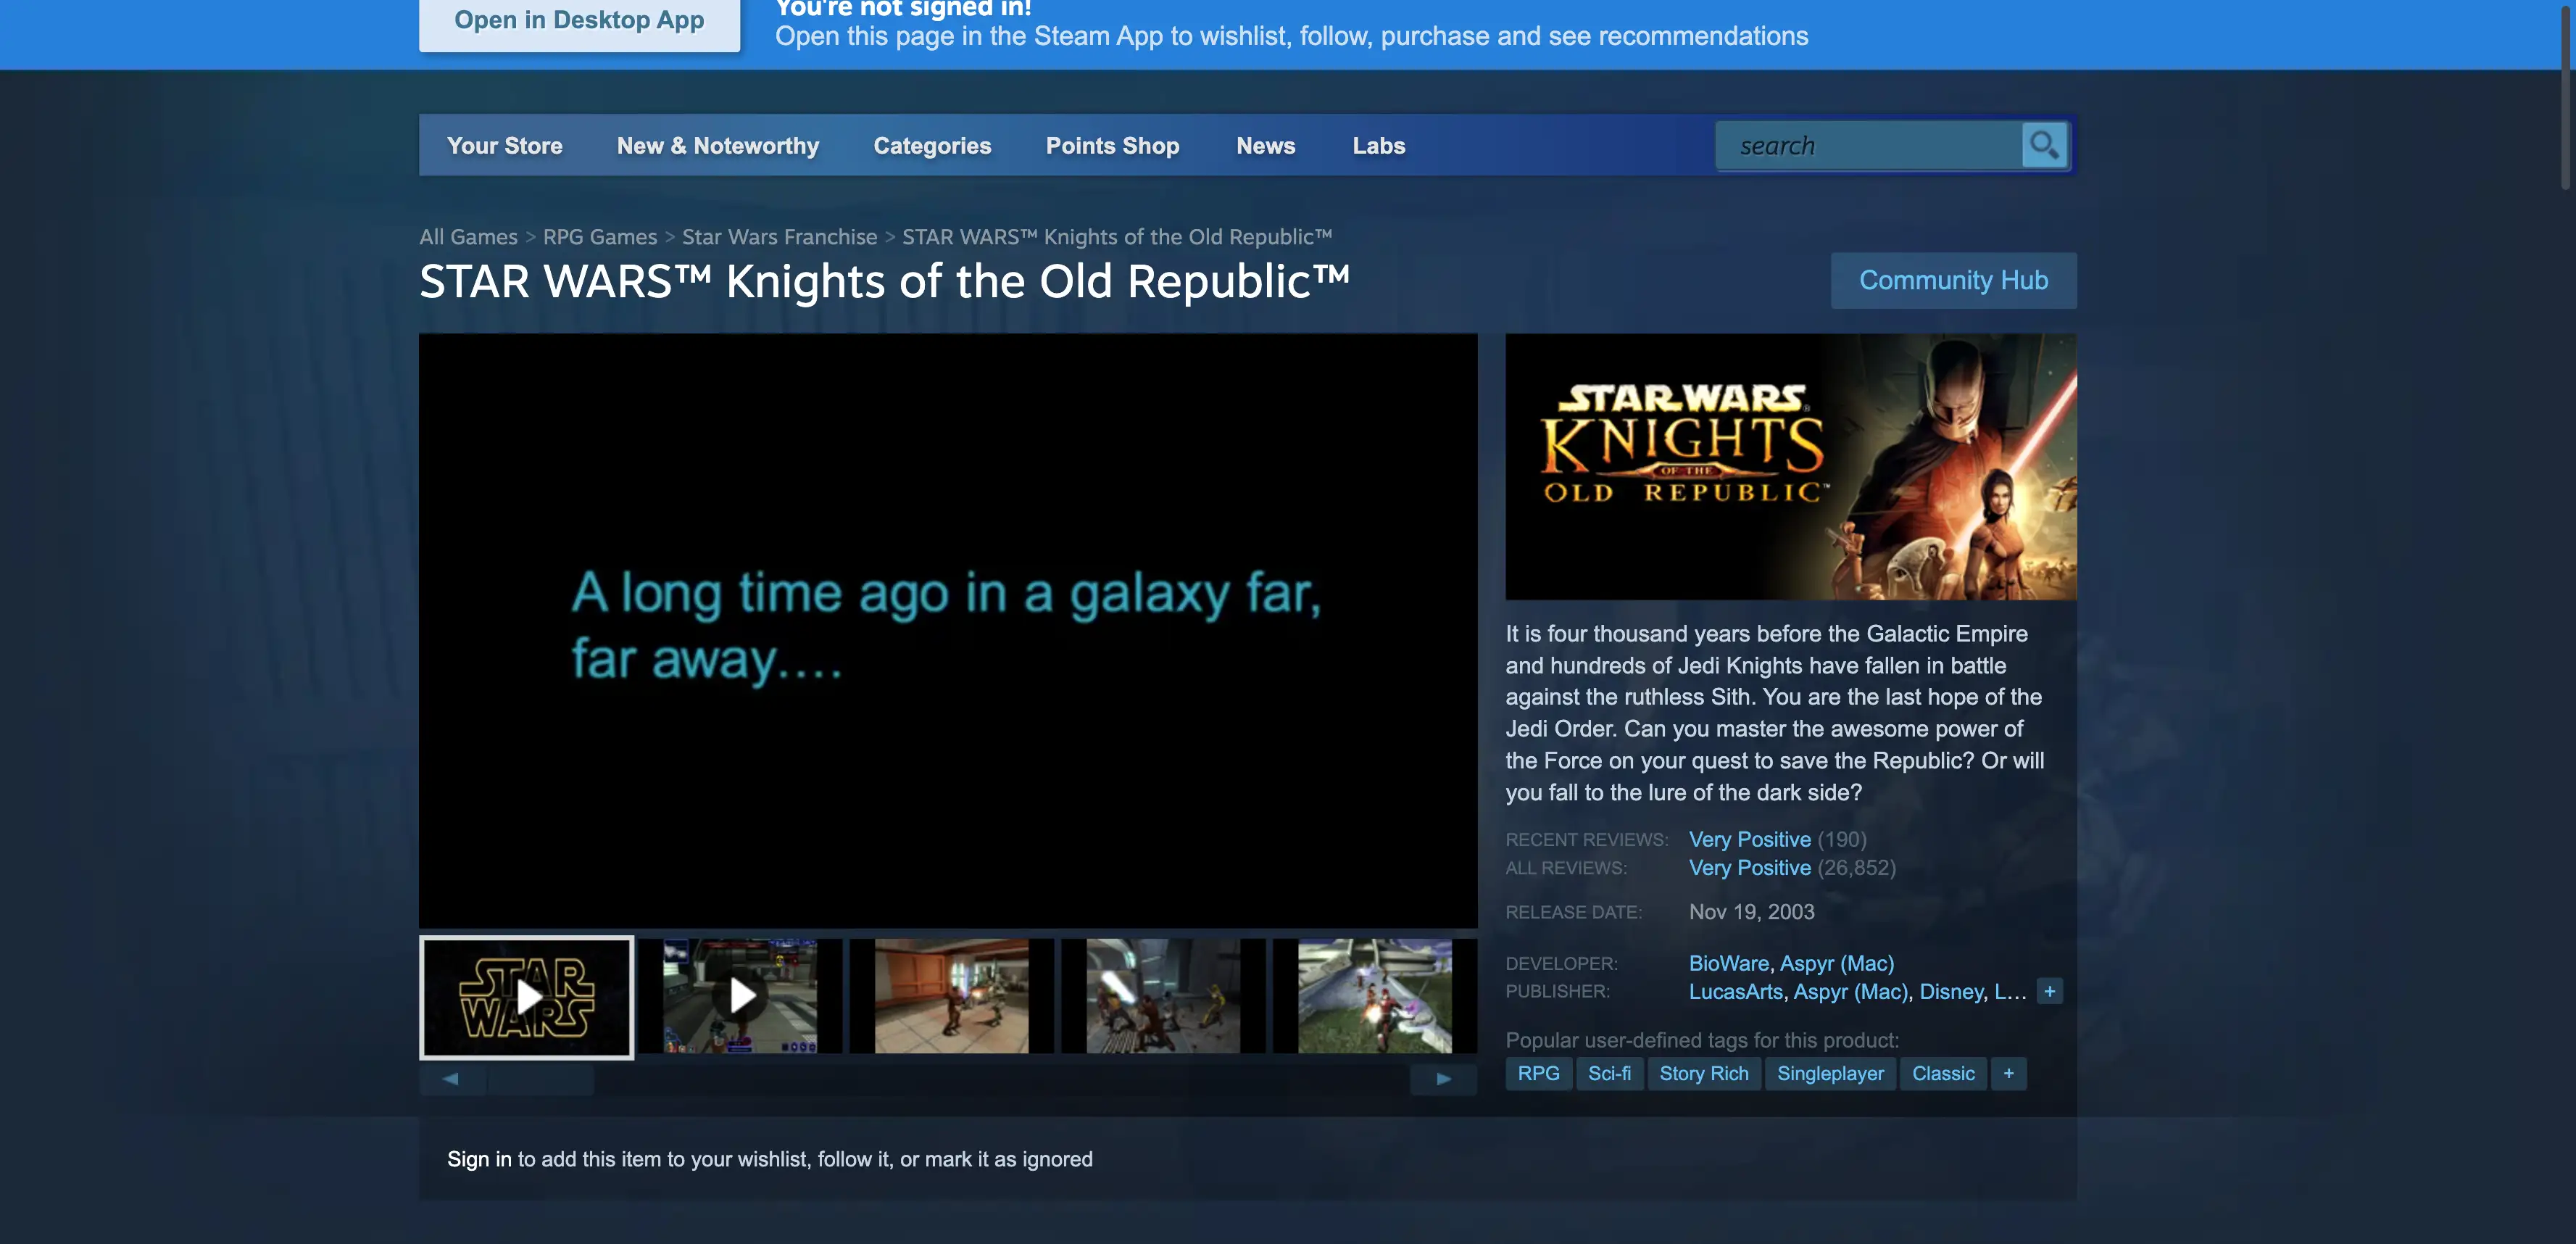This screenshot has height=1244, width=2576.
Task: Open the Community Hub
Action: tap(1953, 280)
